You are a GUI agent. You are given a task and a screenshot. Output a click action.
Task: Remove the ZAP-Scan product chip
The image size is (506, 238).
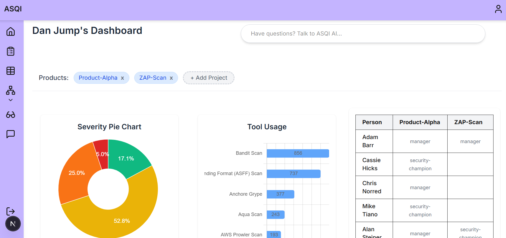coord(171,78)
